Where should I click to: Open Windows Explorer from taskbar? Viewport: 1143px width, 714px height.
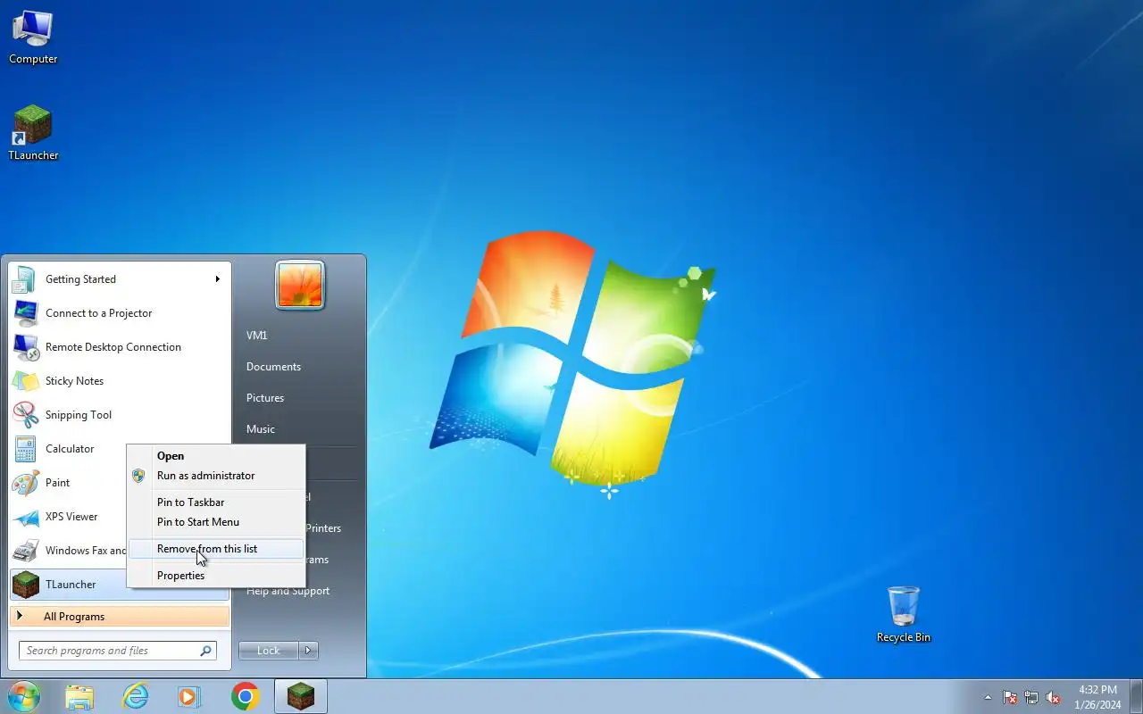coord(79,696)
